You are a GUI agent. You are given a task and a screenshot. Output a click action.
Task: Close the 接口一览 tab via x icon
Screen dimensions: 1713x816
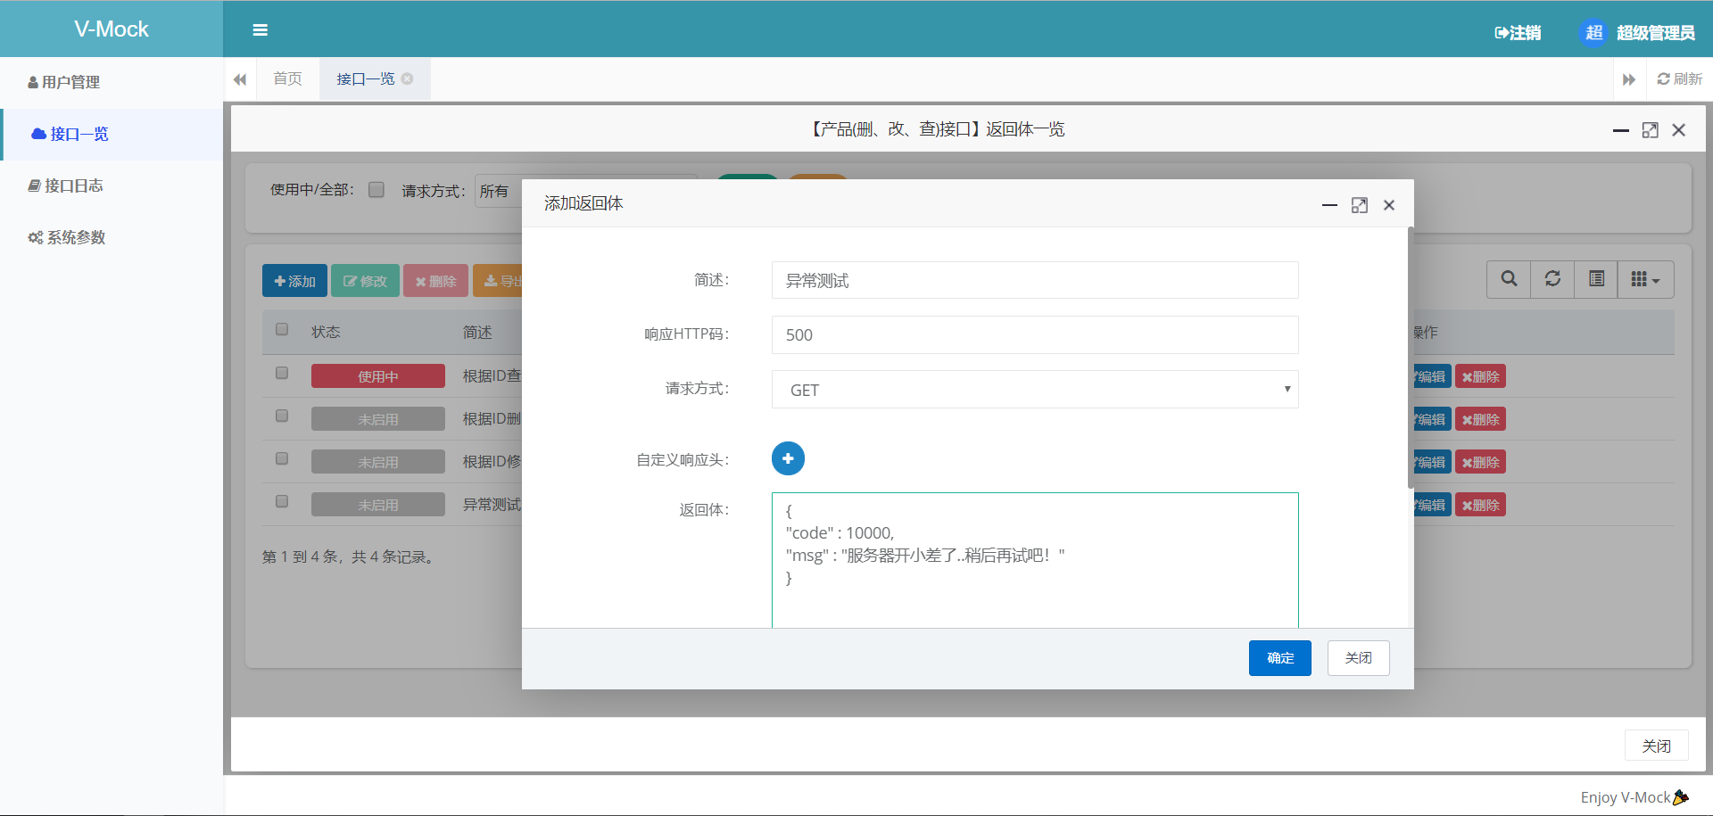tap(407, 78)
